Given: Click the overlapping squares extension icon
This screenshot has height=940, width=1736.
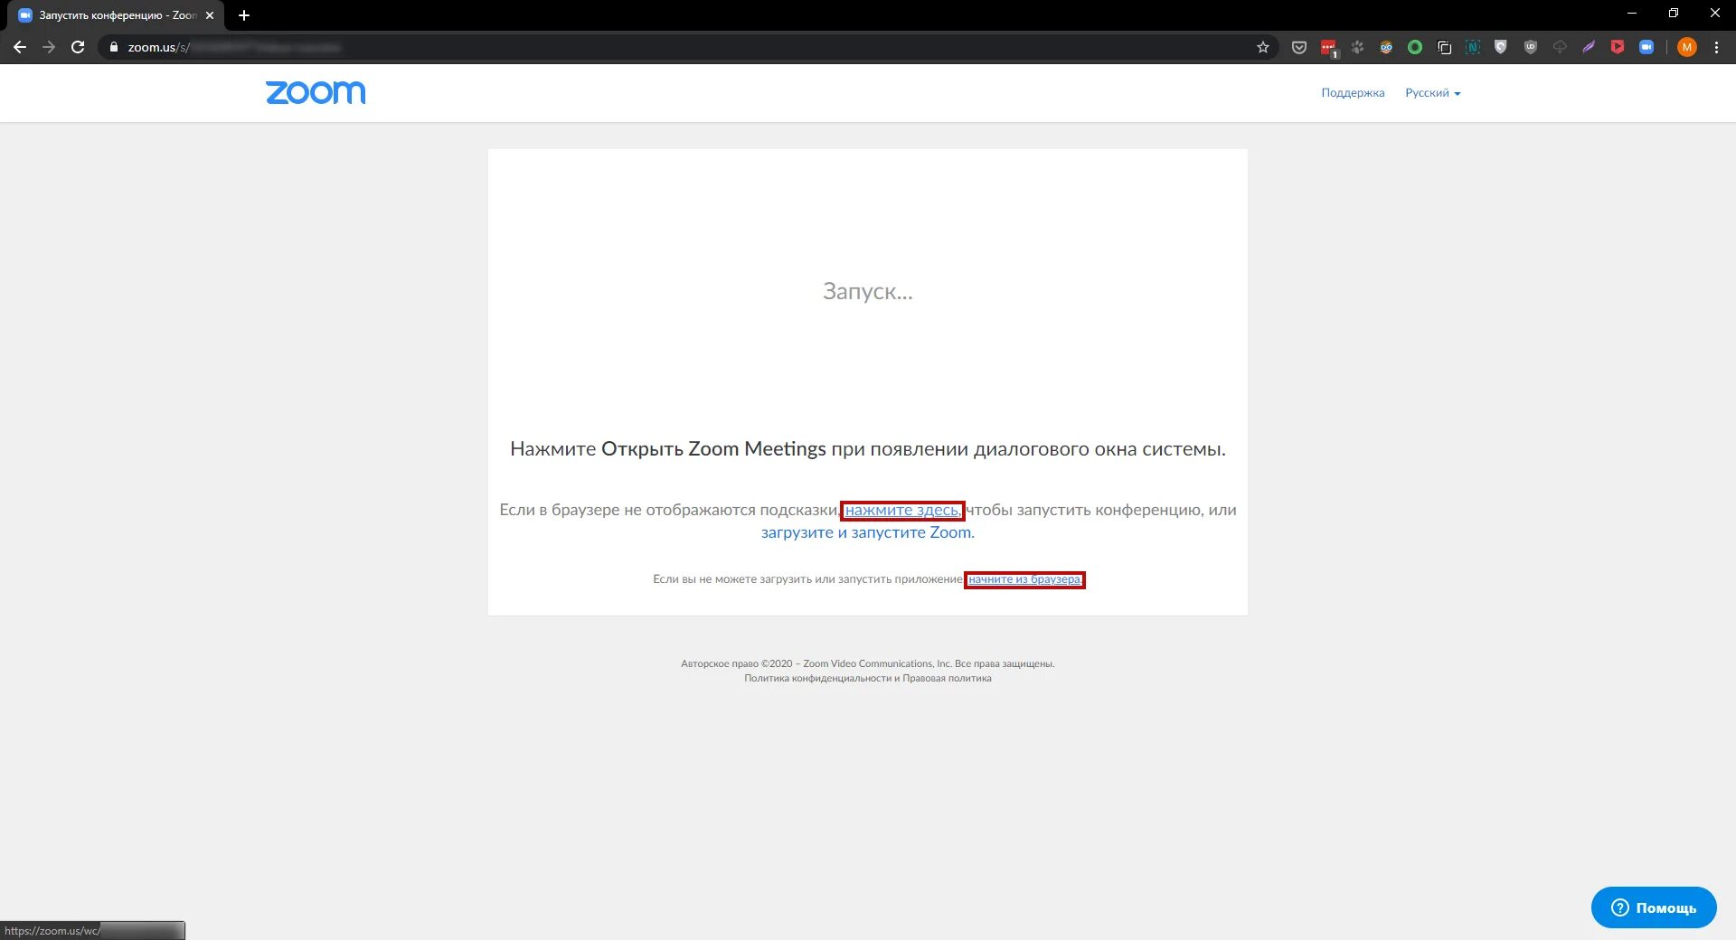Looking at the screenshot, I should coord(1444,47).
